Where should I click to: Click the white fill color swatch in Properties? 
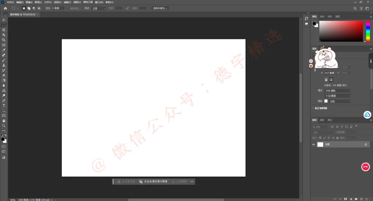326,101
